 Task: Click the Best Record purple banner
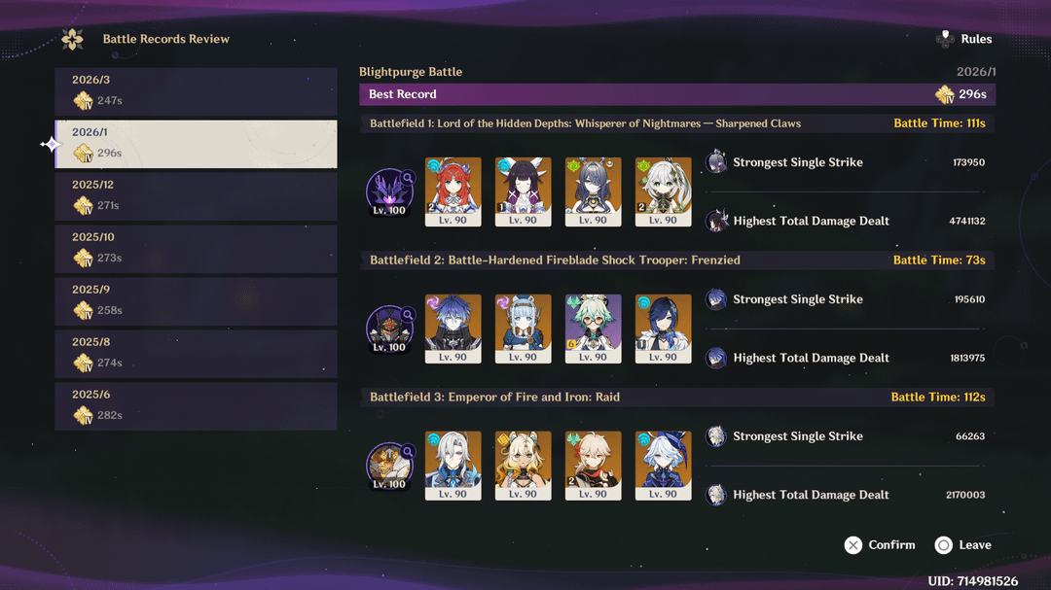[x=677, y=94]
